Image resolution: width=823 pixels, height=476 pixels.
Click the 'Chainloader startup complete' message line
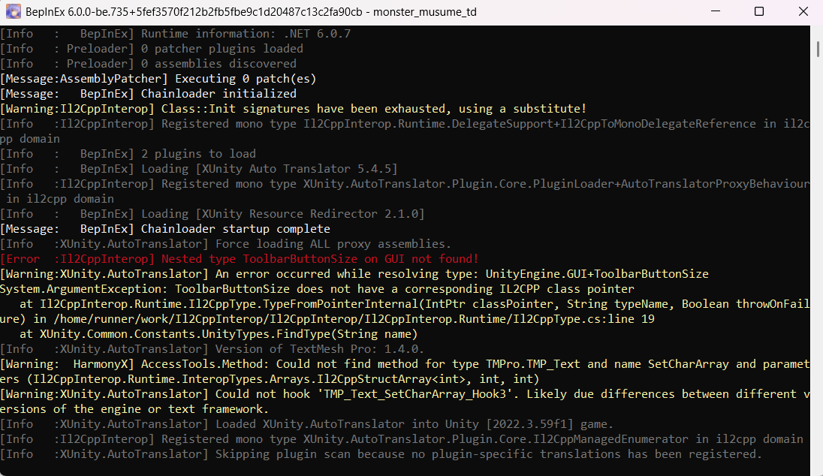[x=165, y=229]
